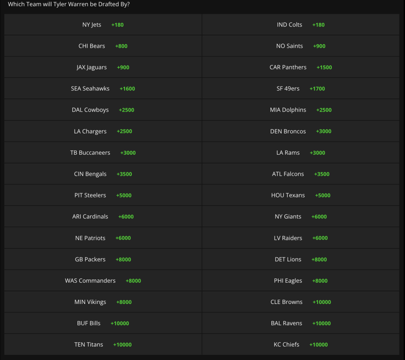405x360 pixels.
Task: Select PIT Steelers +5000 odds
Action: click(x=103, y=195)
